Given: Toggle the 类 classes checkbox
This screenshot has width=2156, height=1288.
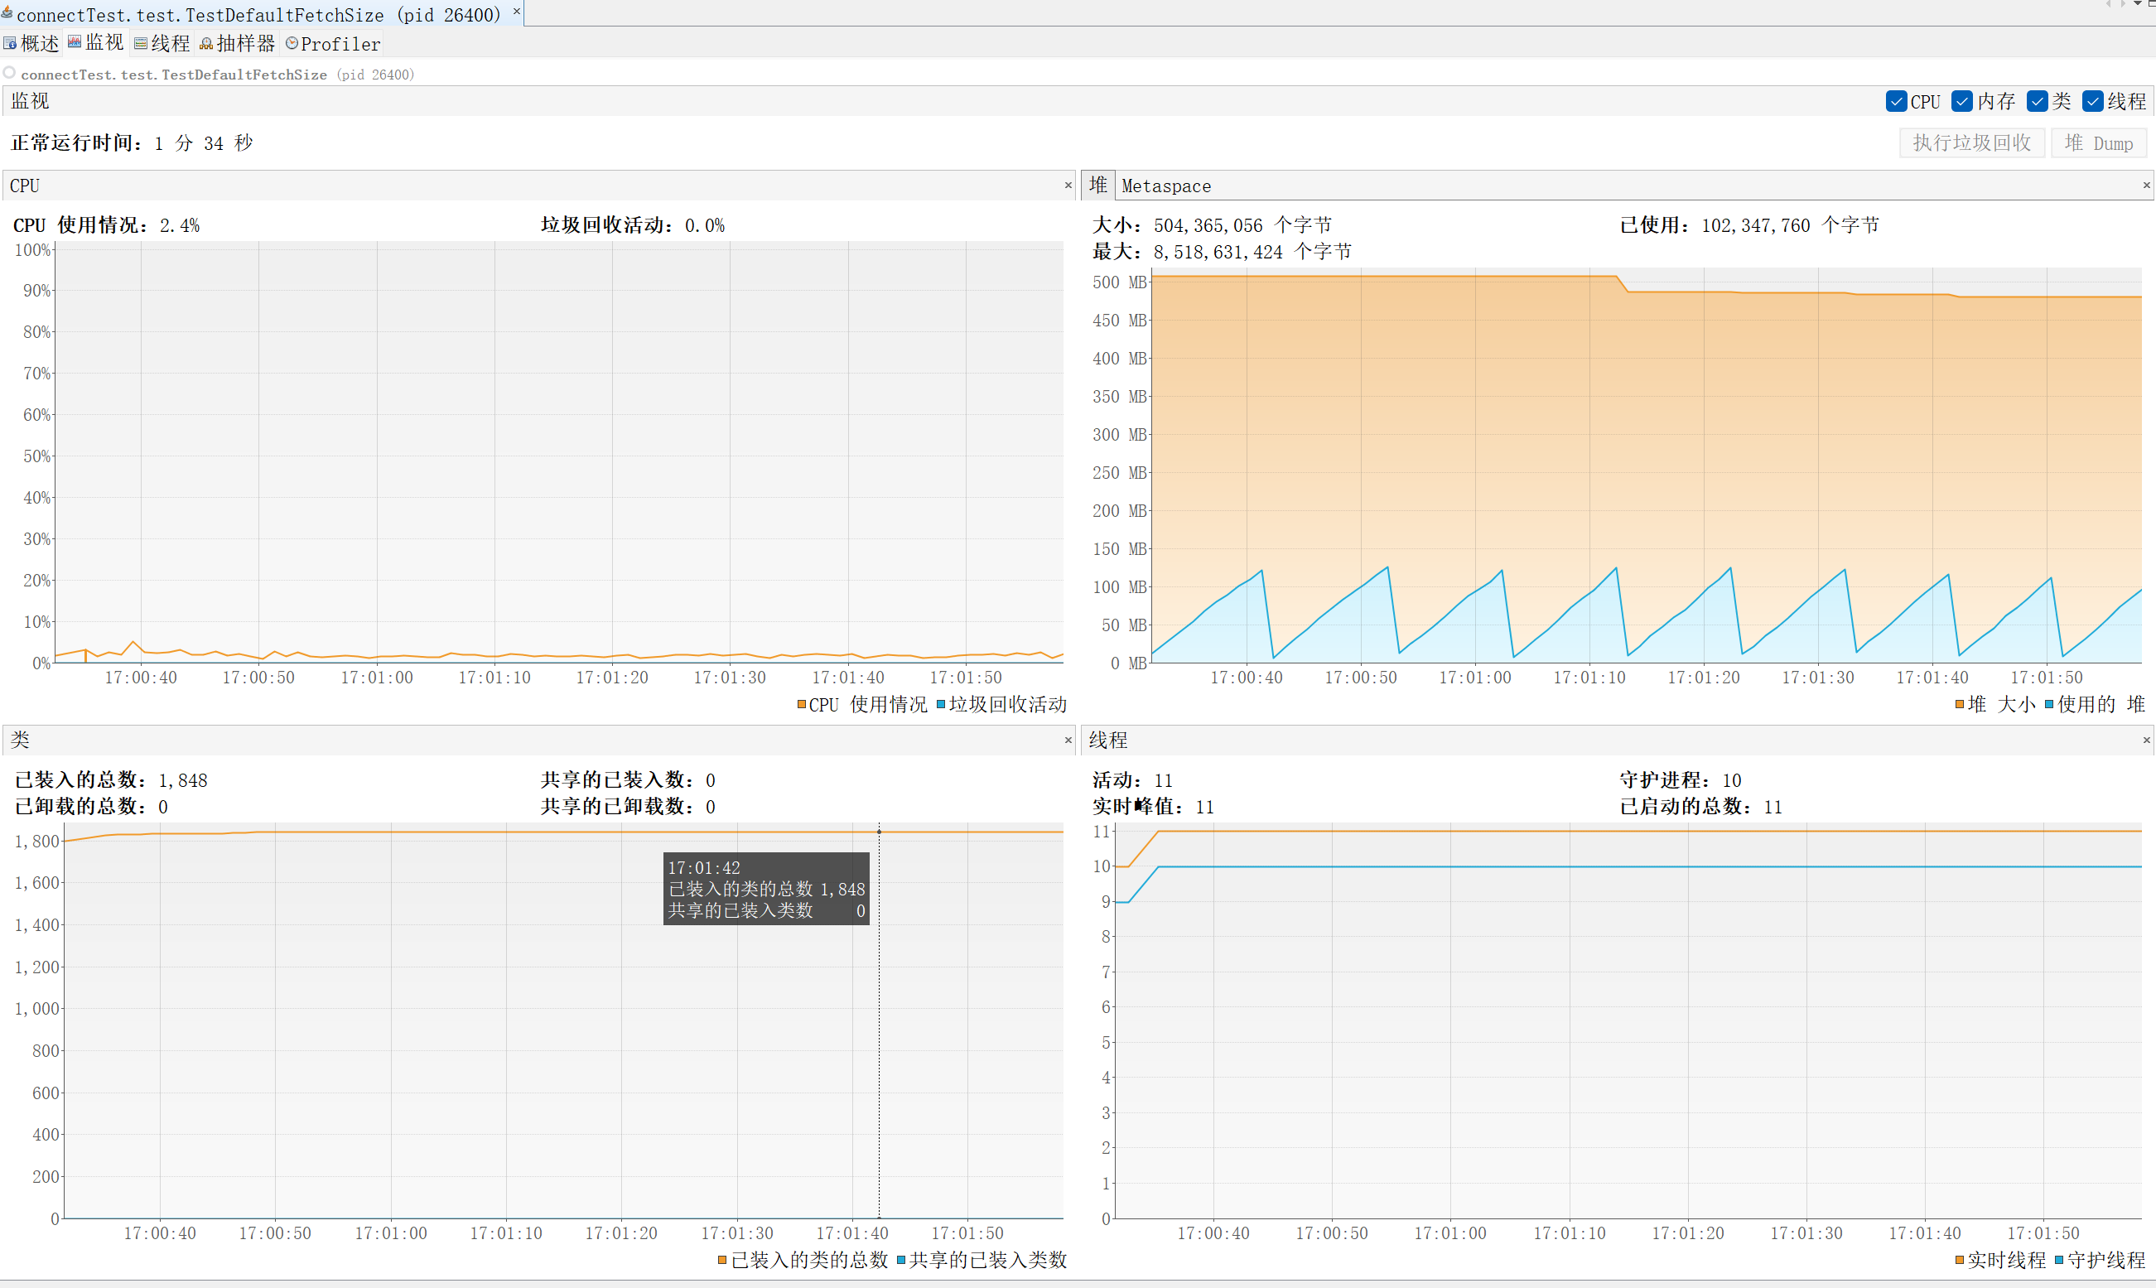Looking at the screenshot, I should coord(2036,102).
